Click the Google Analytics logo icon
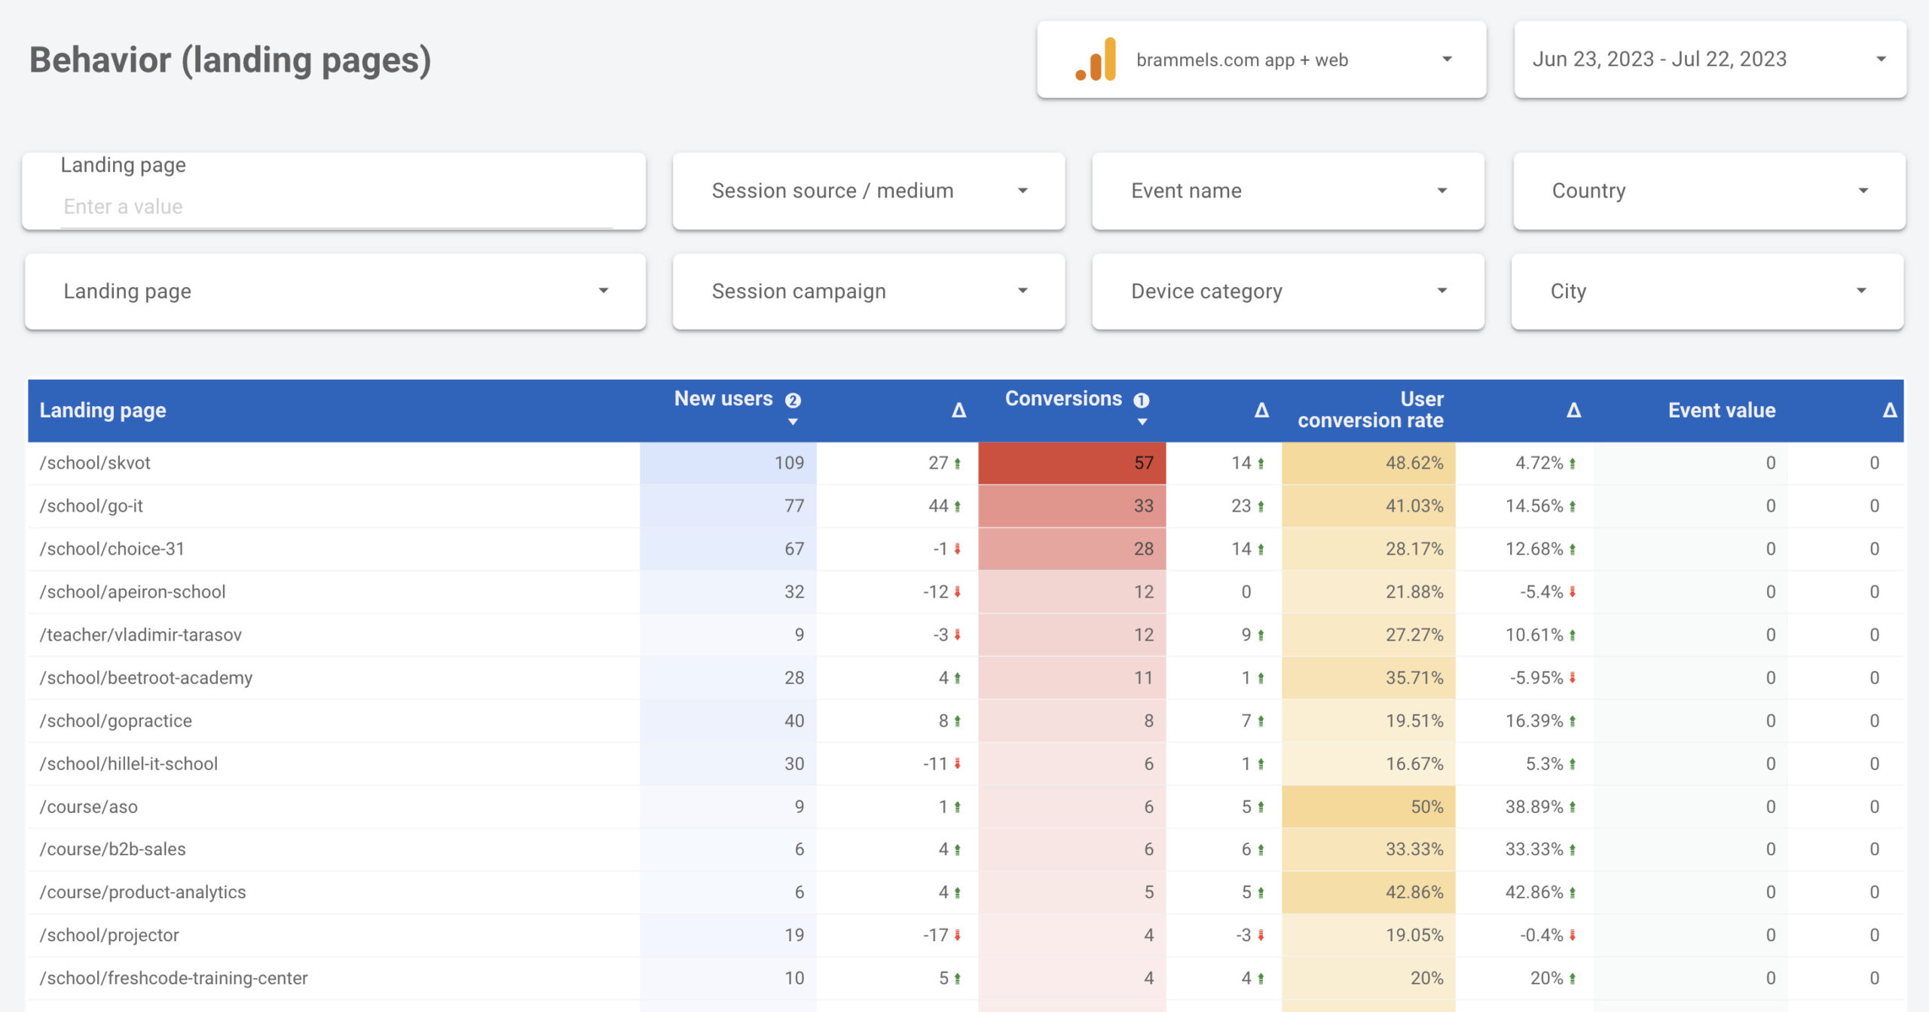The height and width of the screenshot is (1012, 1929). (x=1096, y=60)
